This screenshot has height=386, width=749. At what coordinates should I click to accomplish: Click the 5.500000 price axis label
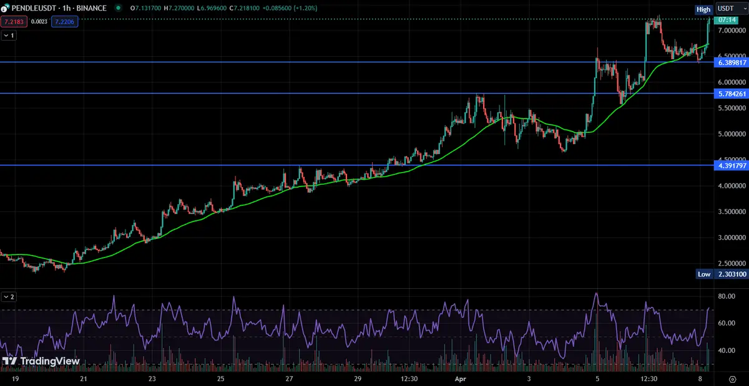coord(732,108)
